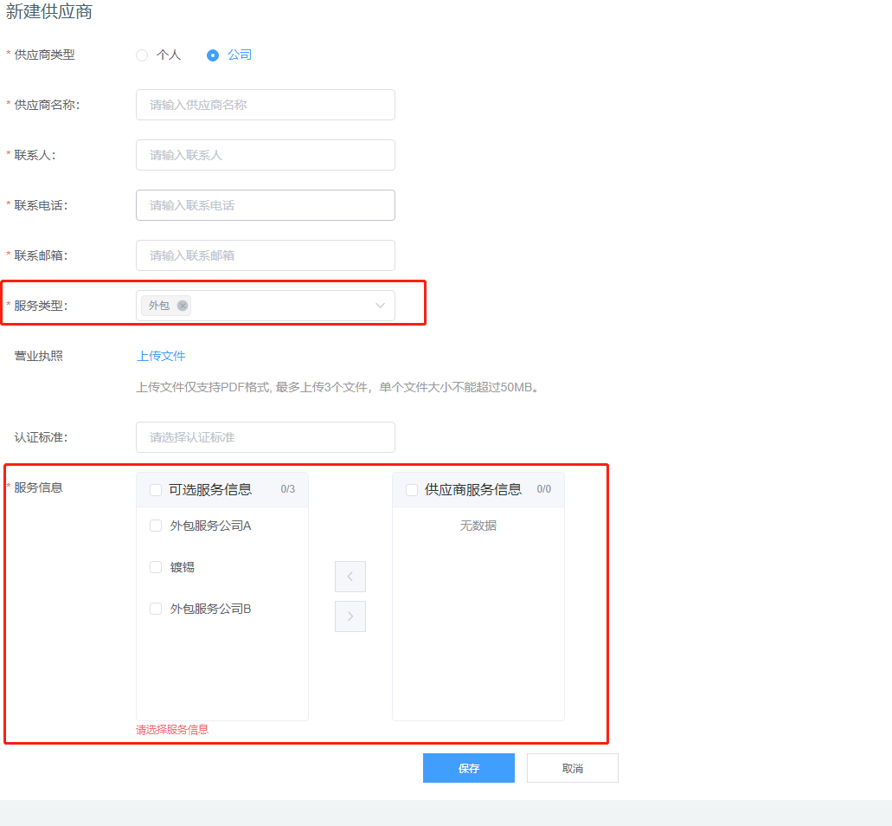This screenshot has width=892, height=826.
Task: Check the 镀锡 checkbox
Action: pyautogui.click(x=156, y=567)
